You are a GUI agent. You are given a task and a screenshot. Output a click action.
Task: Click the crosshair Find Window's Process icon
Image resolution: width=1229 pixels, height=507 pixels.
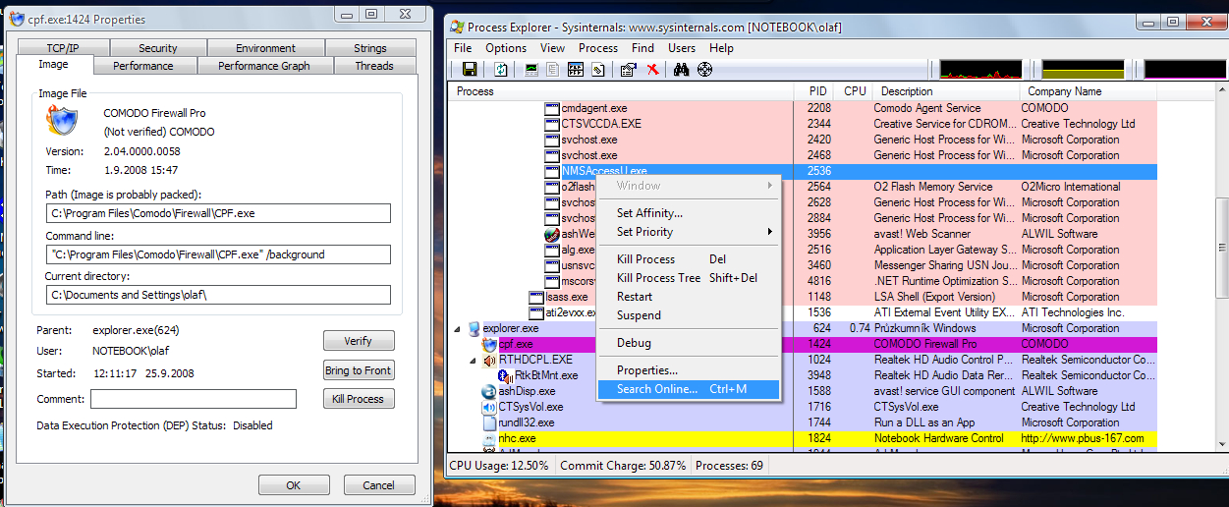[x=704, y=69]
